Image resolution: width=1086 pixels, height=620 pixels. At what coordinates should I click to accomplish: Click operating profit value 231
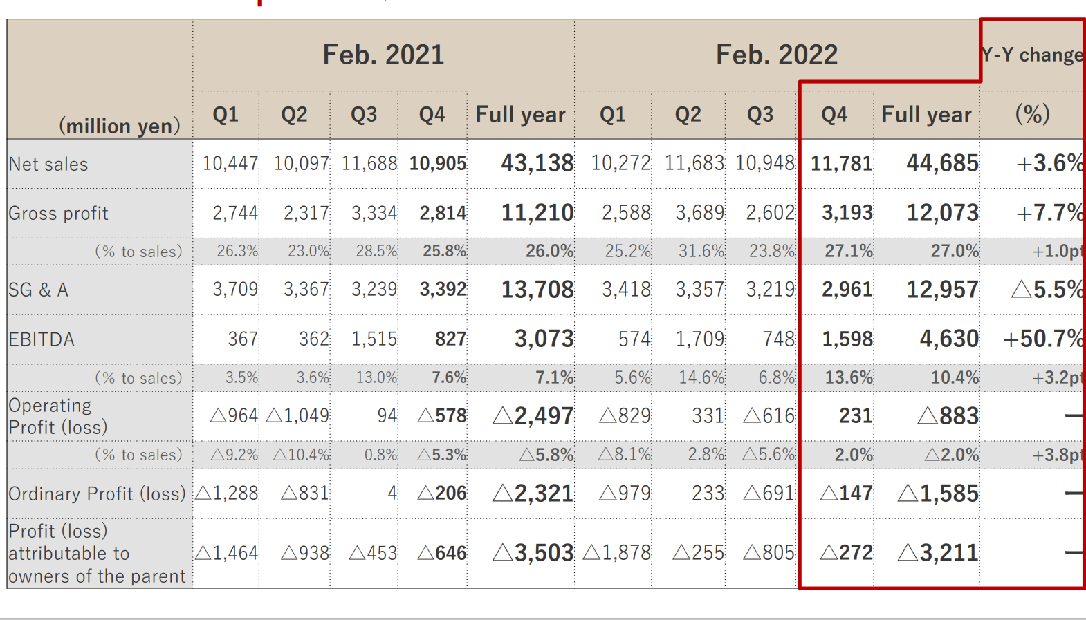[x=856, y=416]
